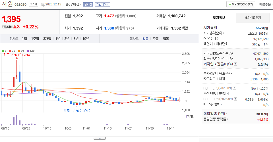Click the 저가 value 1,380
This screenshot has height=142, width=273.
tap(109, 28)
